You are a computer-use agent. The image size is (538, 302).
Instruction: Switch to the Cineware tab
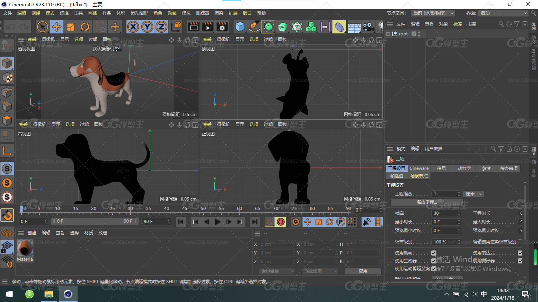tap(419, 168)
